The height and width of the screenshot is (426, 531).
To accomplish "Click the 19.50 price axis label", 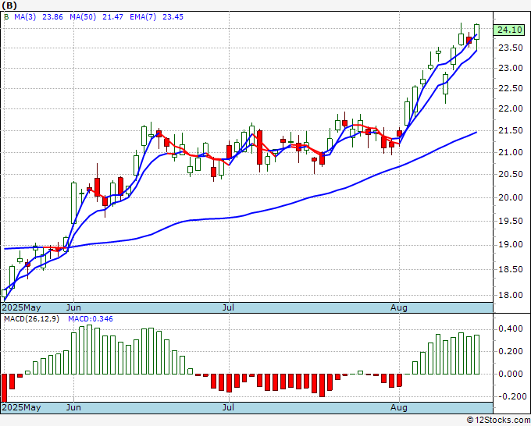I will coord(511,221).
